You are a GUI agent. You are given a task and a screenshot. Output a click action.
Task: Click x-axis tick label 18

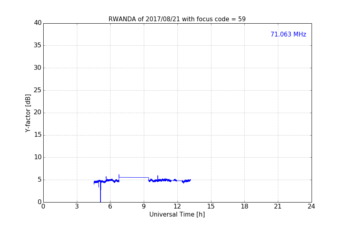tap(245, 207)
